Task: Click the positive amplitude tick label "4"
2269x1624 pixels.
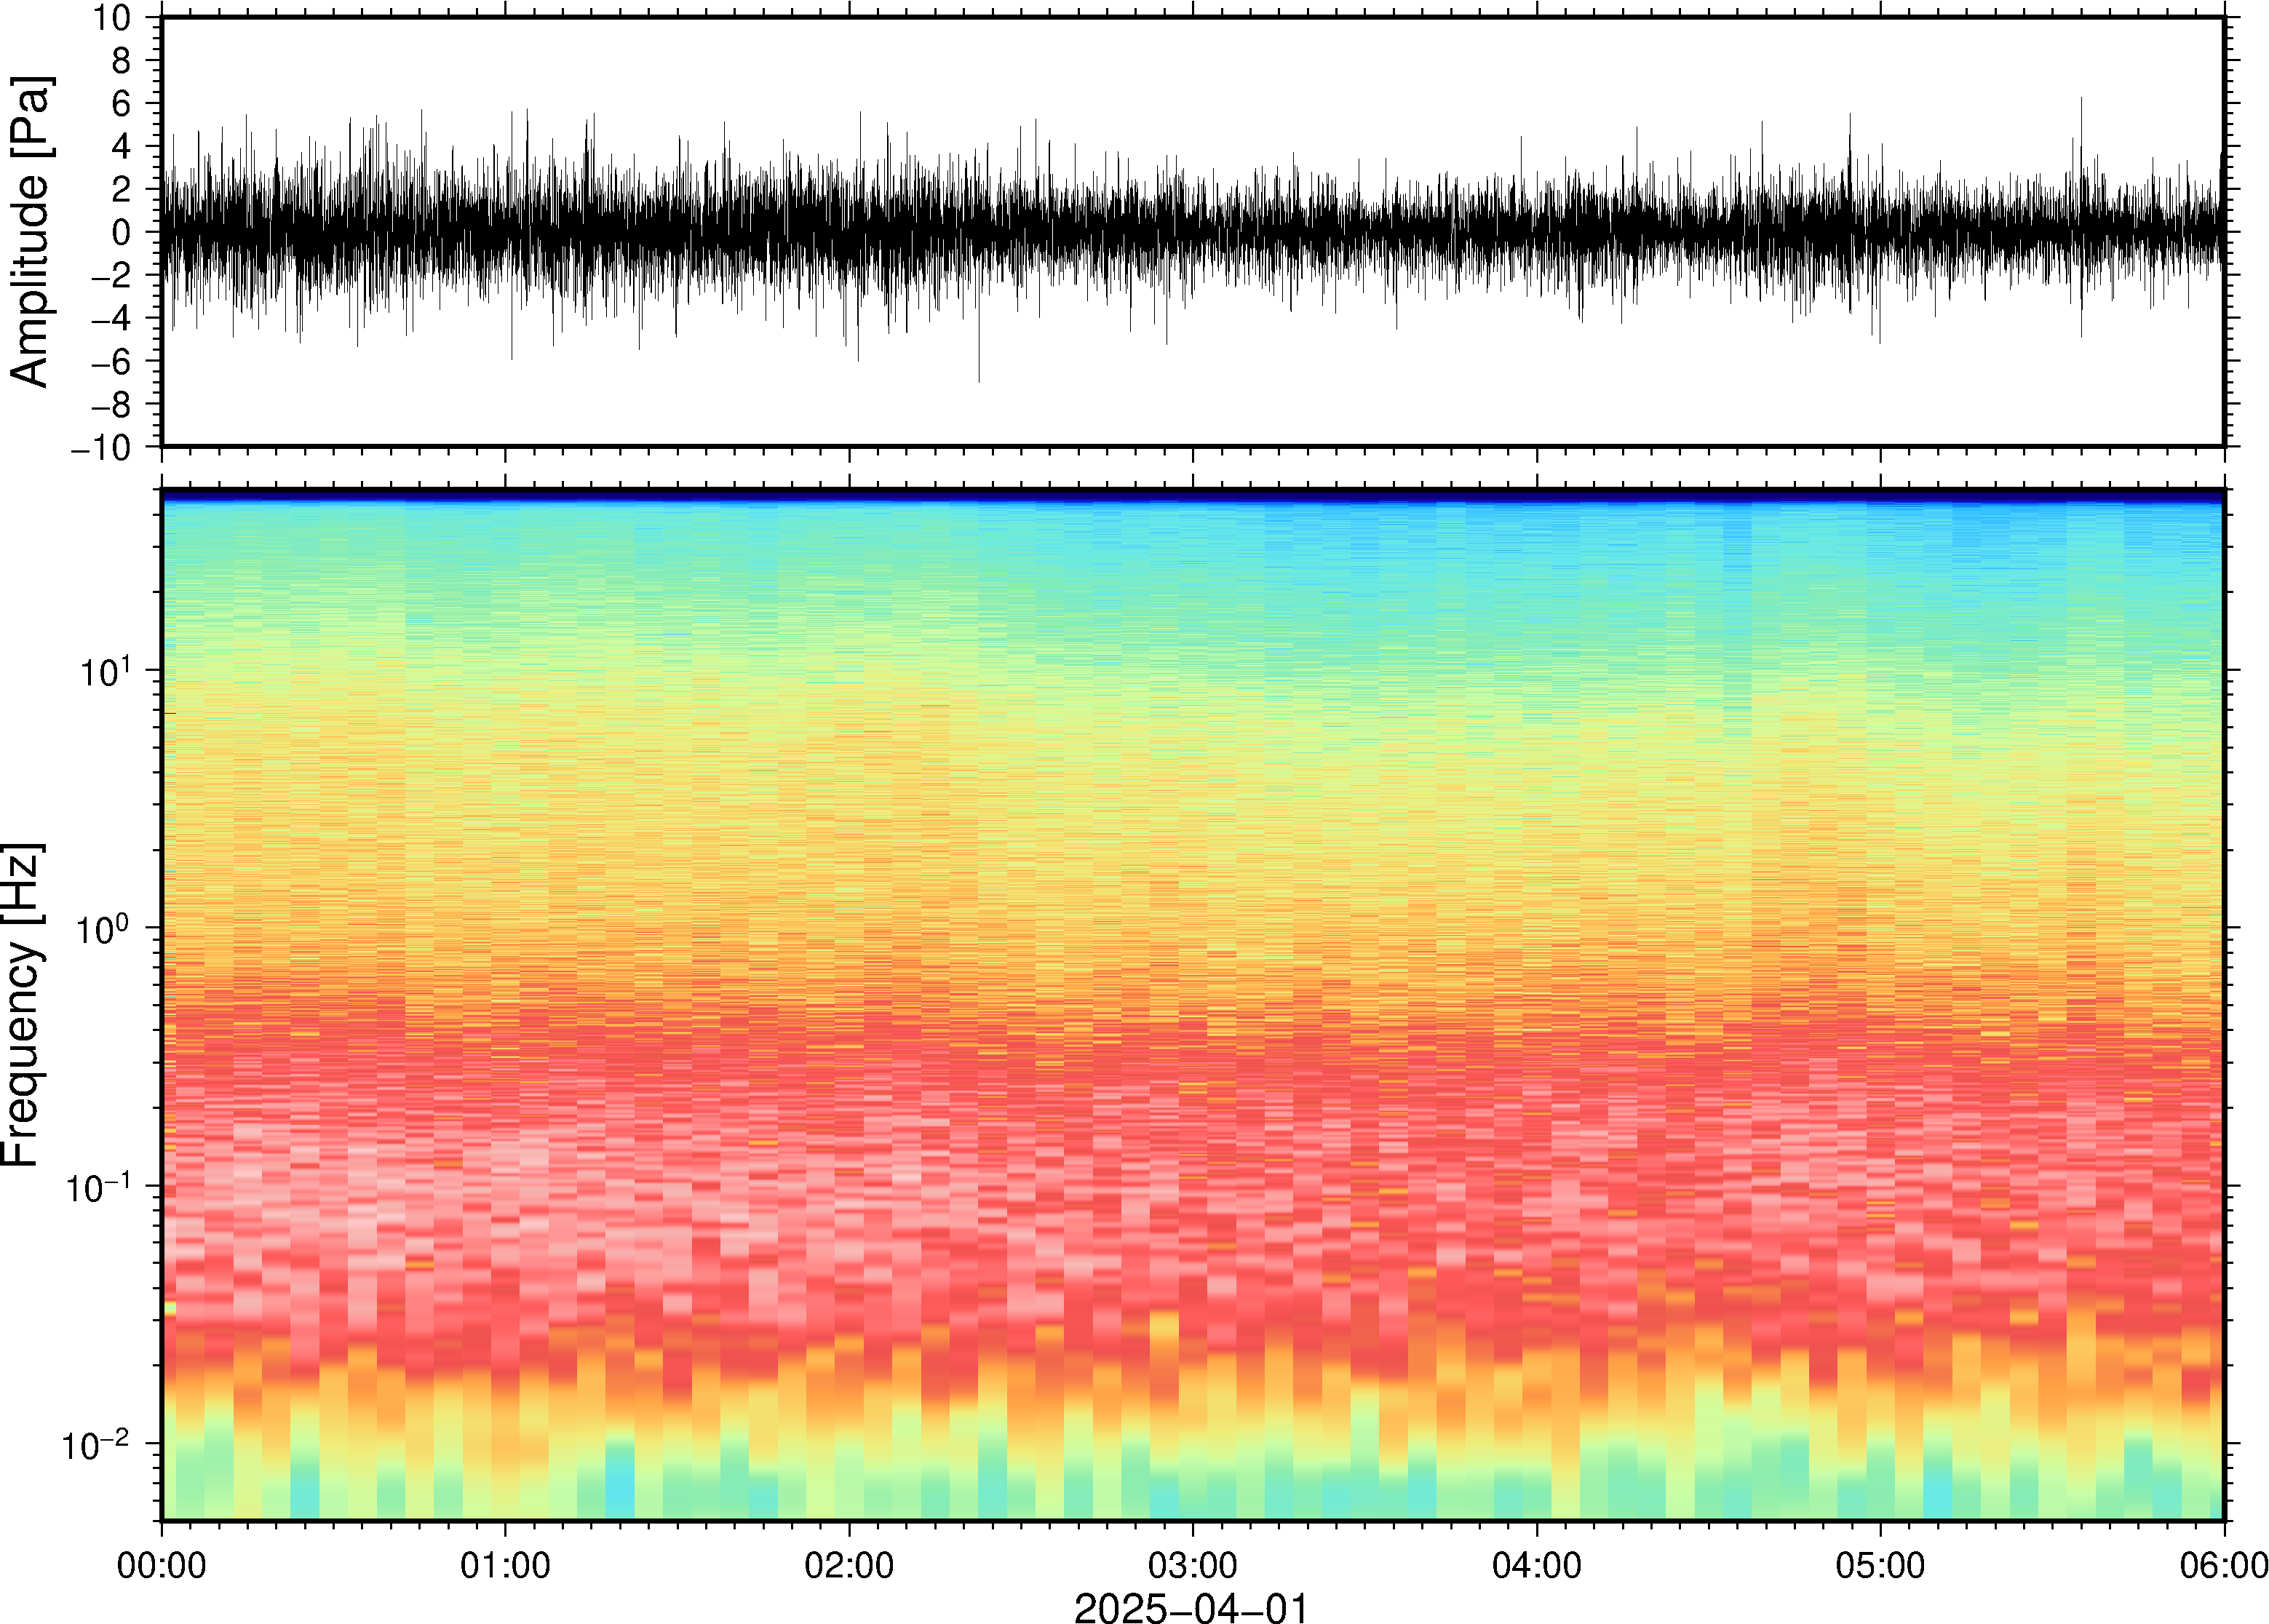Action: tap(121, 147)
